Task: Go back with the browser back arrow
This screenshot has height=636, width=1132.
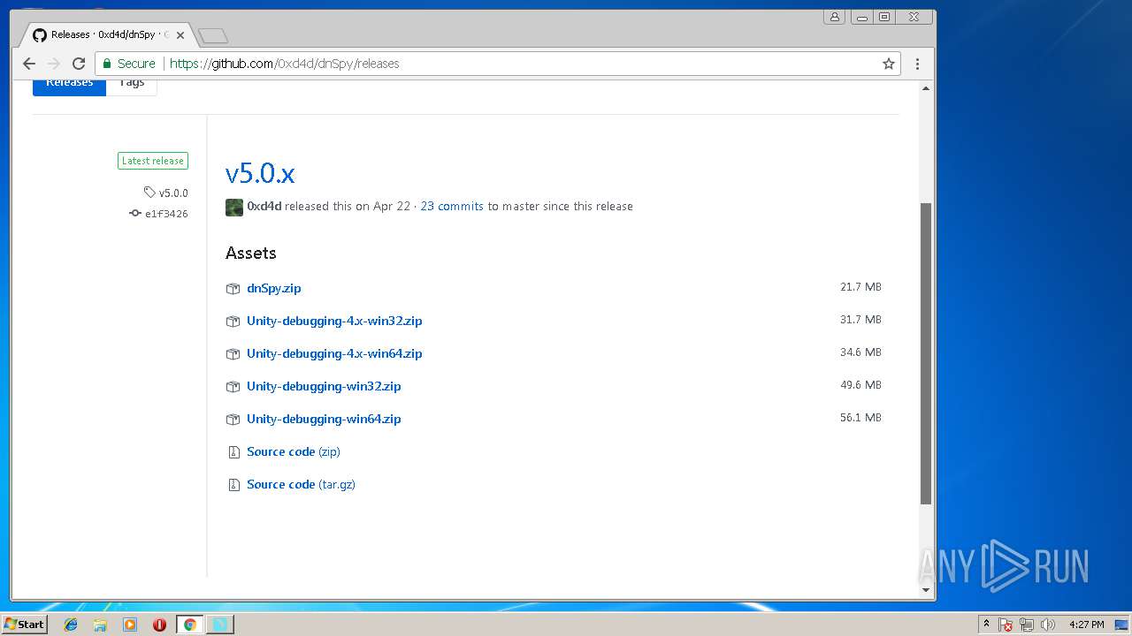Action: click(29, 64)
